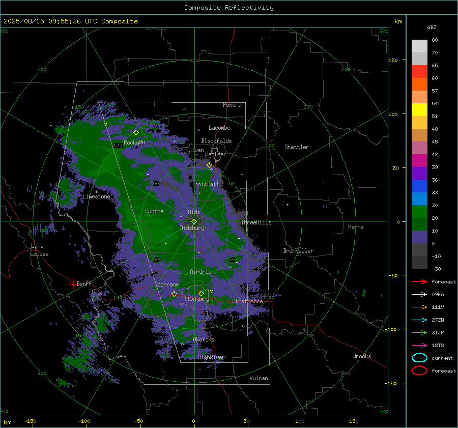The height and width of the screenshot is (428, 458).
Task: Click the Sylvan label on the map
Action: pos(194,150)
